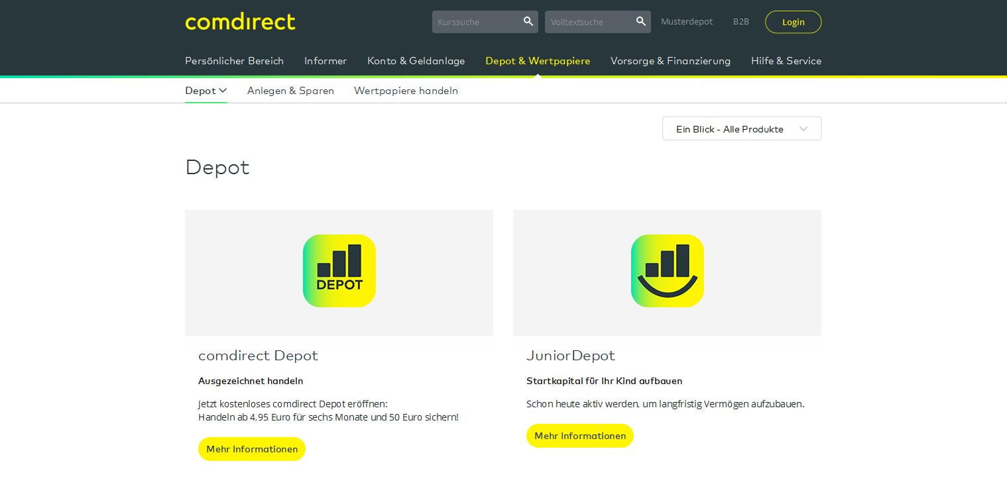The image size is (1007, 500).
Task: Click the JuniorDepot smiley chart icon
Action: pos(668,271)
